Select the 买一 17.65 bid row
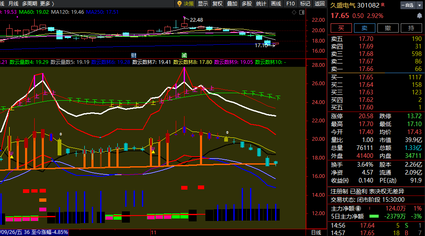Image resolution: width=425 pixels, height=236 pixels. pyautogui.click(x=376, y=77)
